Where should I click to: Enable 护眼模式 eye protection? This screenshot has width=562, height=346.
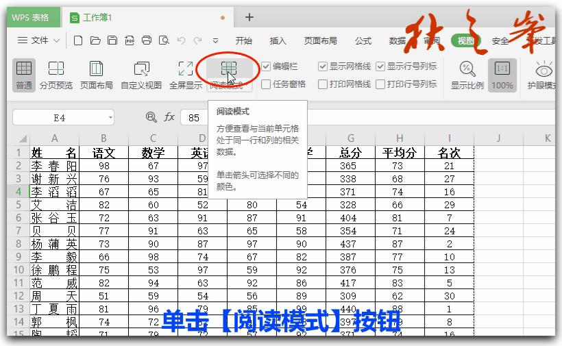tap(542, 75)
